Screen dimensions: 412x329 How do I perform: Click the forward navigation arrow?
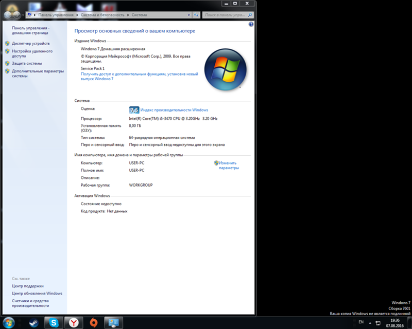tap(16, 15)
